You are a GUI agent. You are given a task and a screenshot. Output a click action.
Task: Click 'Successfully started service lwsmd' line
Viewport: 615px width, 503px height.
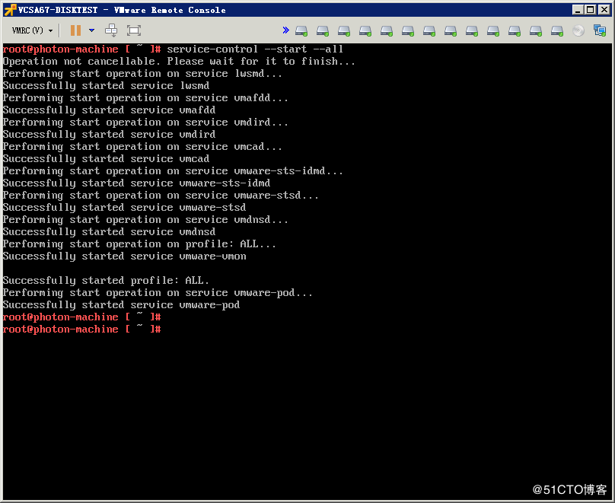click(x=106, y=85)
